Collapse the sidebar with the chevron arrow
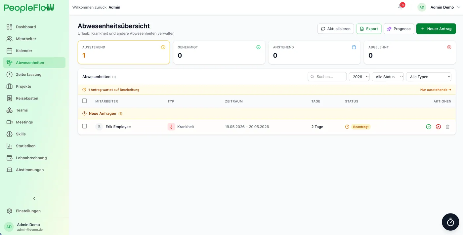 [x=34, y=198]
